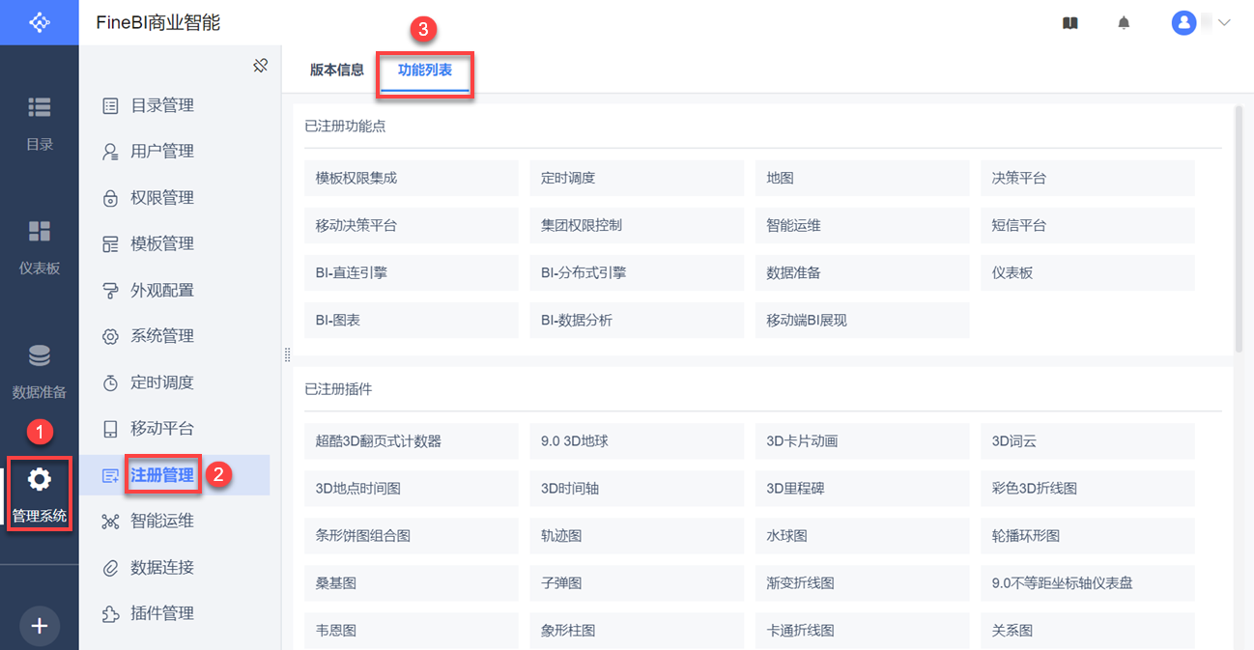Click the FineBI logo icon
This screenshot has height=650, width=1254.
(x=39, y=22)
